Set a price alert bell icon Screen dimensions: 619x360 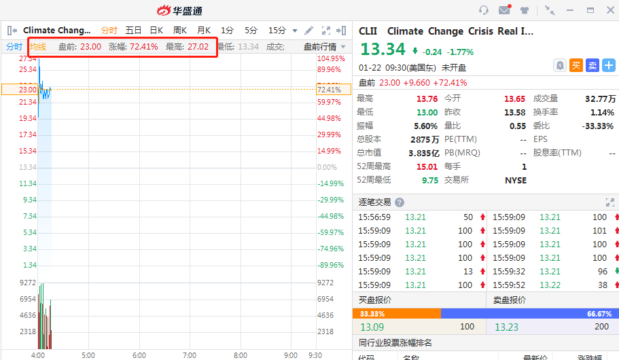click(x=560, y=65)
